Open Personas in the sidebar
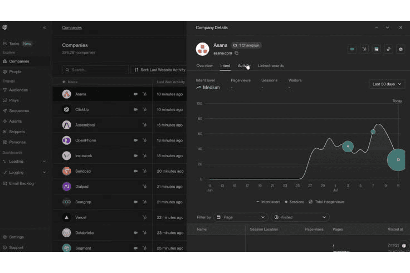 [x=17, y=142]
